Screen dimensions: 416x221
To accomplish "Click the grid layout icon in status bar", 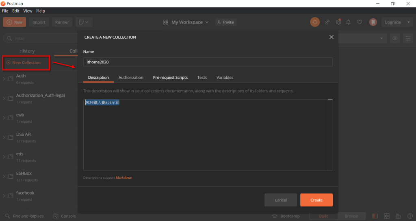I will coord(387,216).
